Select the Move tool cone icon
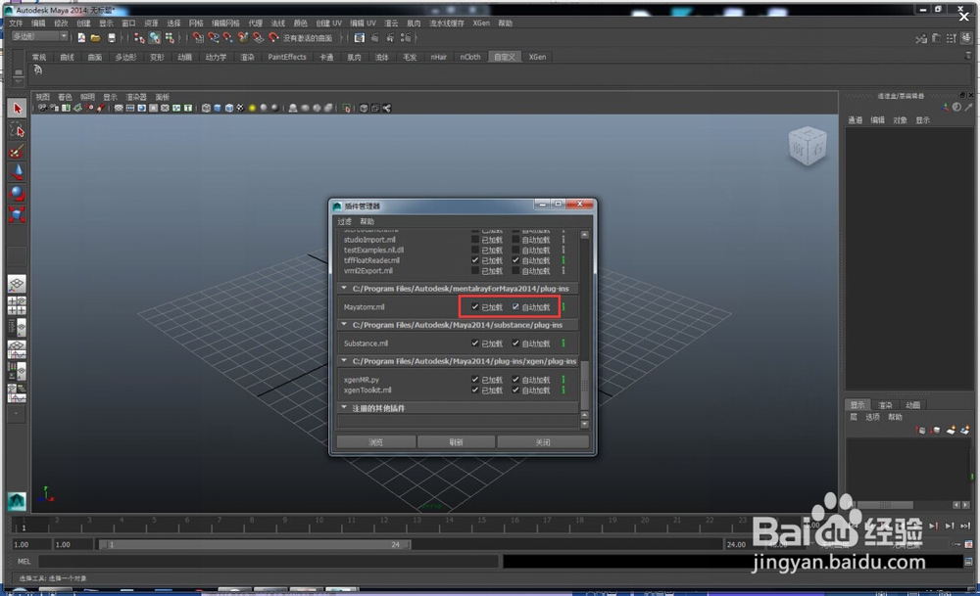Viewport: 980px width, 596px height. [17, 172]
